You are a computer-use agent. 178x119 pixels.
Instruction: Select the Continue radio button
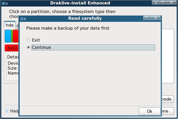(28, 47)
